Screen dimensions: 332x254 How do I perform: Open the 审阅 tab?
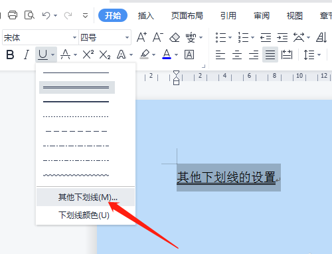[x=262, y=16]
